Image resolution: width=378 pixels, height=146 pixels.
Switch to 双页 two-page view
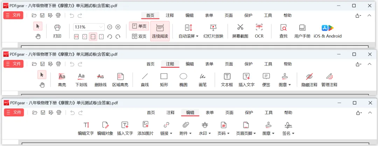click(139, 36)
